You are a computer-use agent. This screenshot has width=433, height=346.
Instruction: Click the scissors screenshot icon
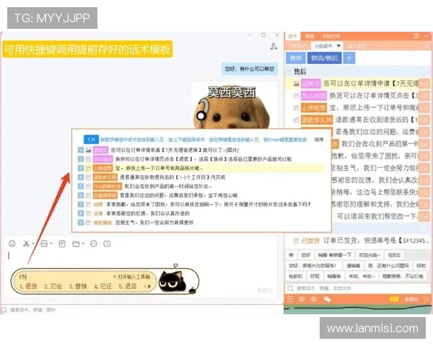tap(26, 244)
